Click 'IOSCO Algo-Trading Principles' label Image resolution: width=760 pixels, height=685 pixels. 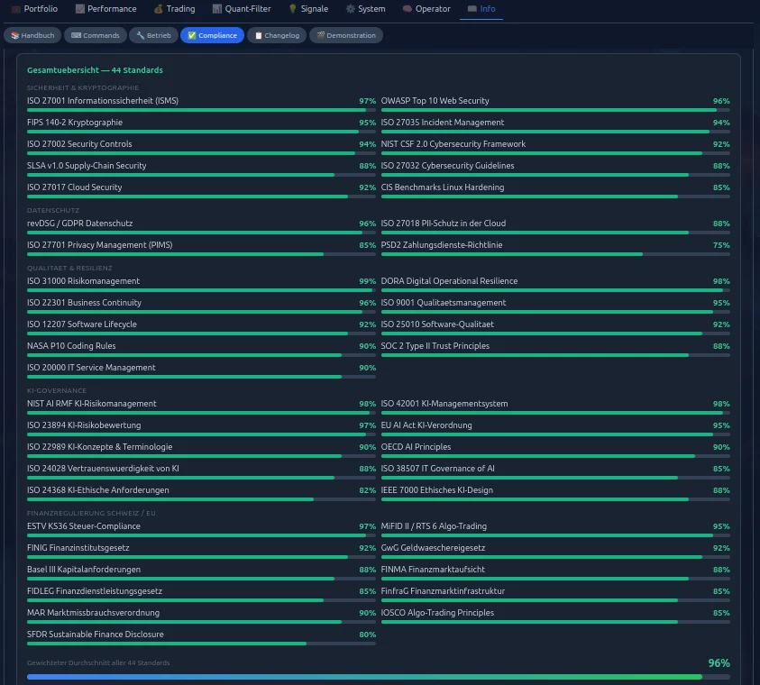[437, 613]
